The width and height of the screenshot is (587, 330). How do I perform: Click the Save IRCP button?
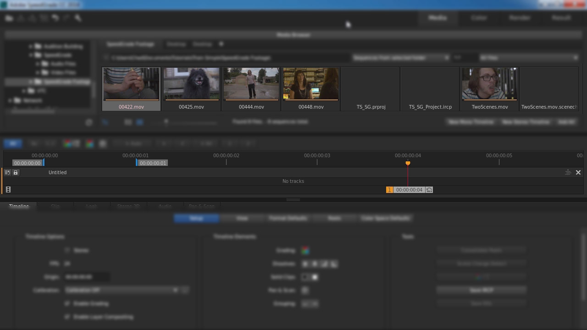point(481,290)
